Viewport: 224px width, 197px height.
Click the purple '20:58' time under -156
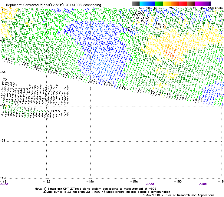click(150, 184)
